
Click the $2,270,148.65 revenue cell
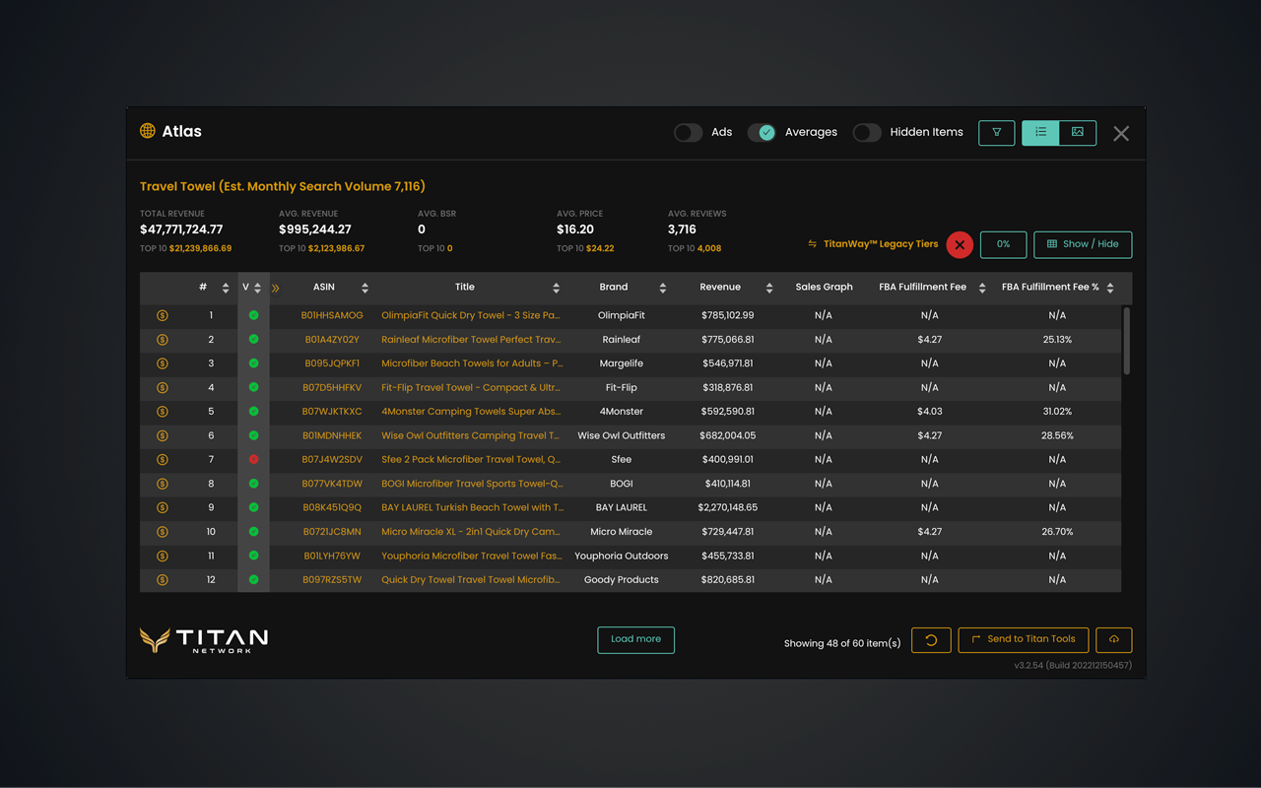727,508
